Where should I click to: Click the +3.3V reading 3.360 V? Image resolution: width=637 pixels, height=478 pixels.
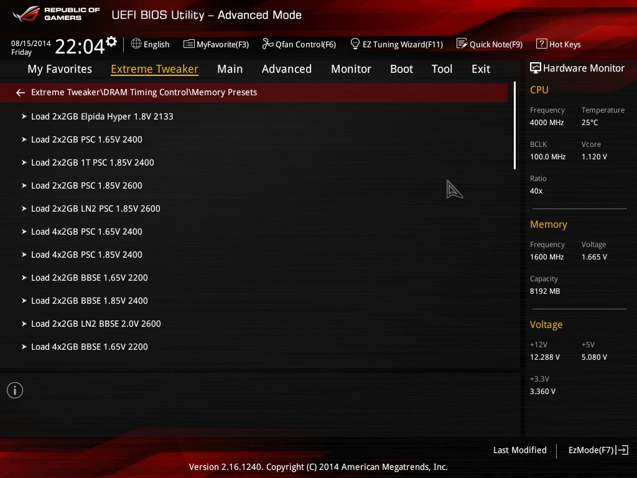(542, 391)
